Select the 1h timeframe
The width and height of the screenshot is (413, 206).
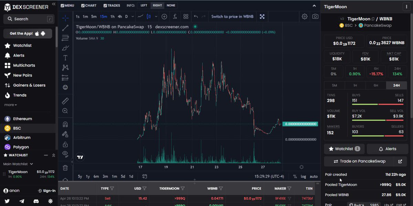[x=113, y=17]
